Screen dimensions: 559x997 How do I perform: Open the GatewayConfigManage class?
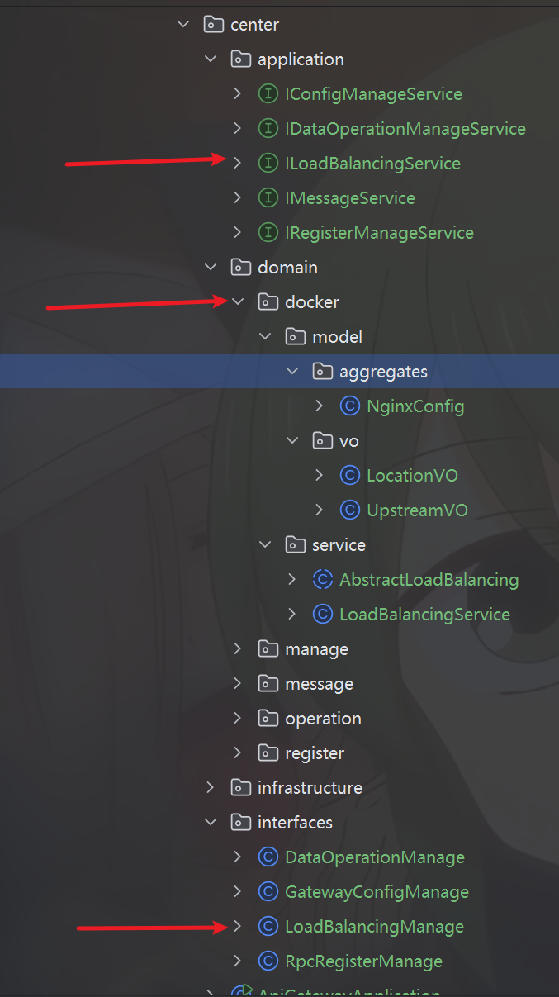377,892
